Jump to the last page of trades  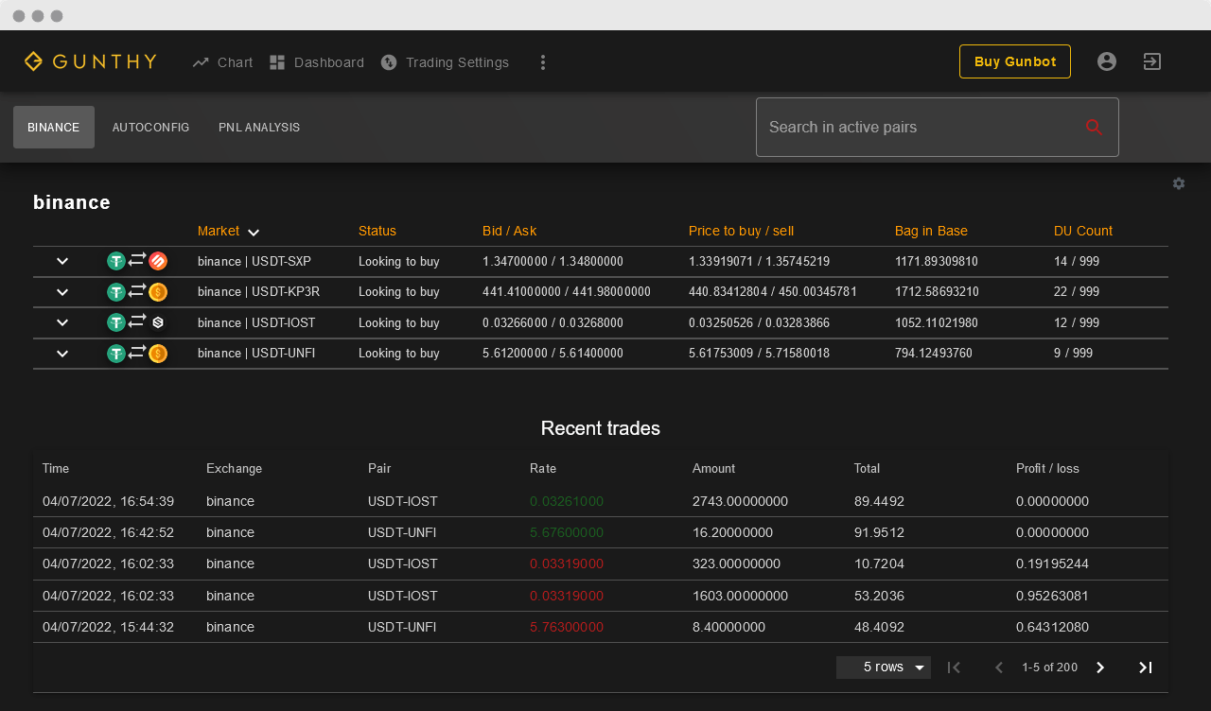[x=1145, y=668]
